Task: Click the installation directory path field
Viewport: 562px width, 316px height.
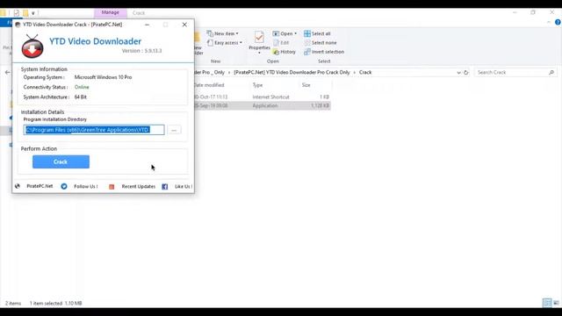Action: 94,130
